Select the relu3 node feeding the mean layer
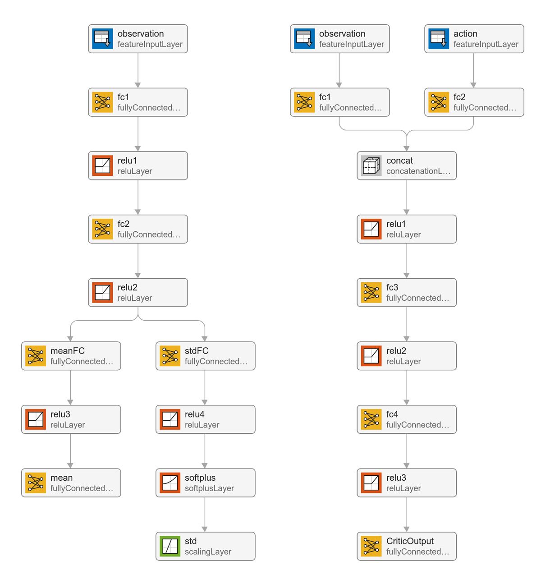This screenshot has height=584, width=541. pyautogui.click(x=71, y=419)
